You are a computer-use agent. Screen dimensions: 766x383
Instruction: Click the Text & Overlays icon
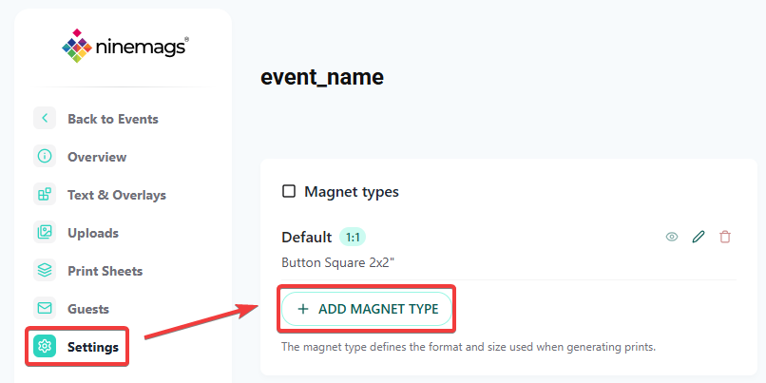point(45,195)
